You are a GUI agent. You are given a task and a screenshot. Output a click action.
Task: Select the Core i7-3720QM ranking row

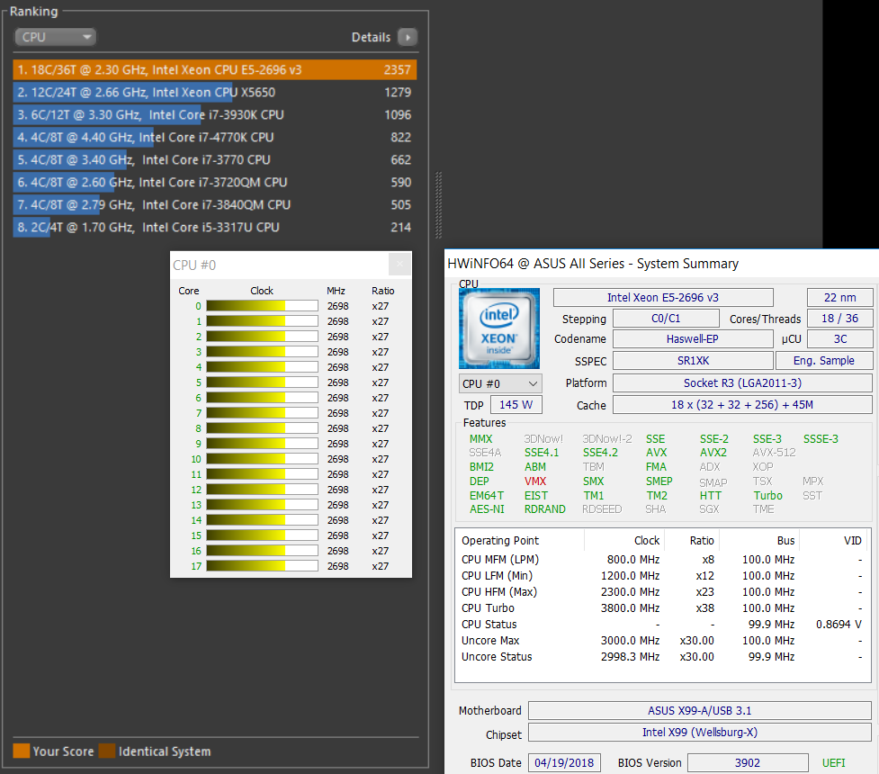pyautogui.click(x=215, y=183)
